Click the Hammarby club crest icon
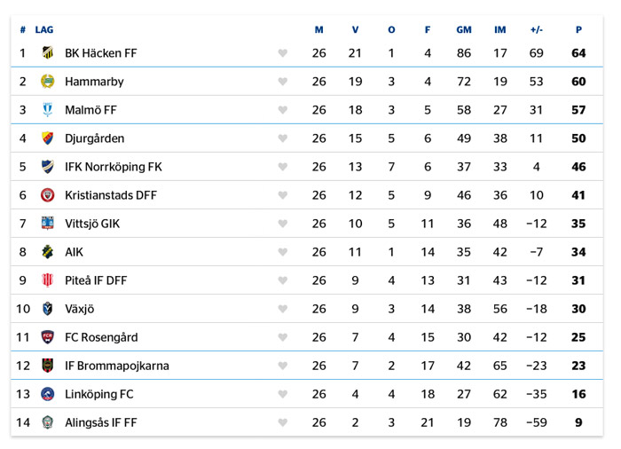The height and width of the screenshot is (449, 621). [x=48, y=82]
